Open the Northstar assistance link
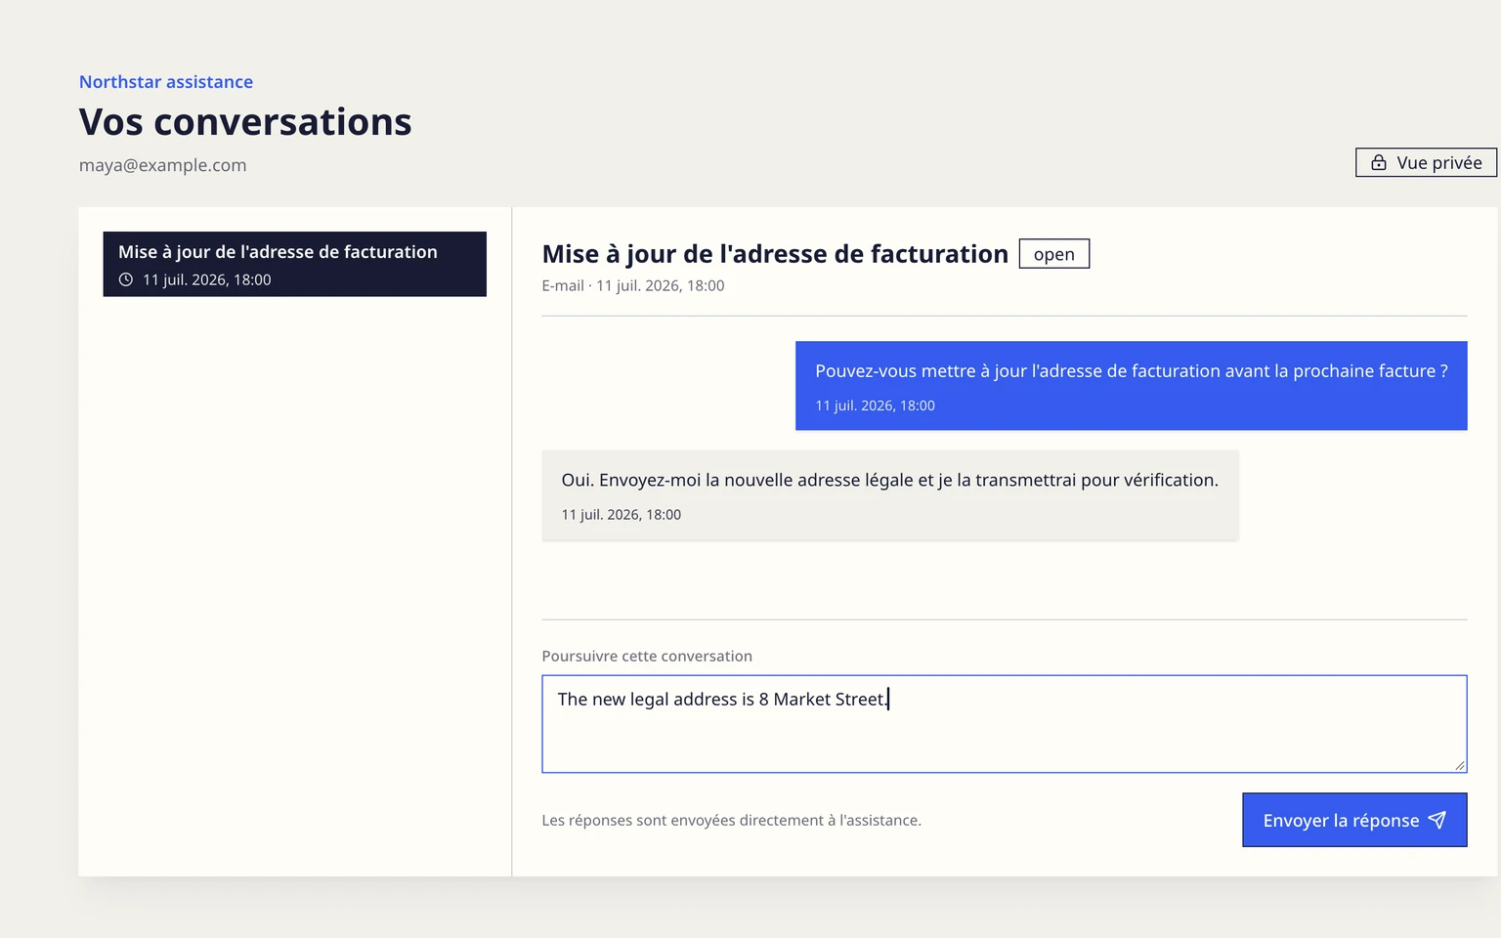The height and width of the screenshot is (938, 1501). [166, 82]
